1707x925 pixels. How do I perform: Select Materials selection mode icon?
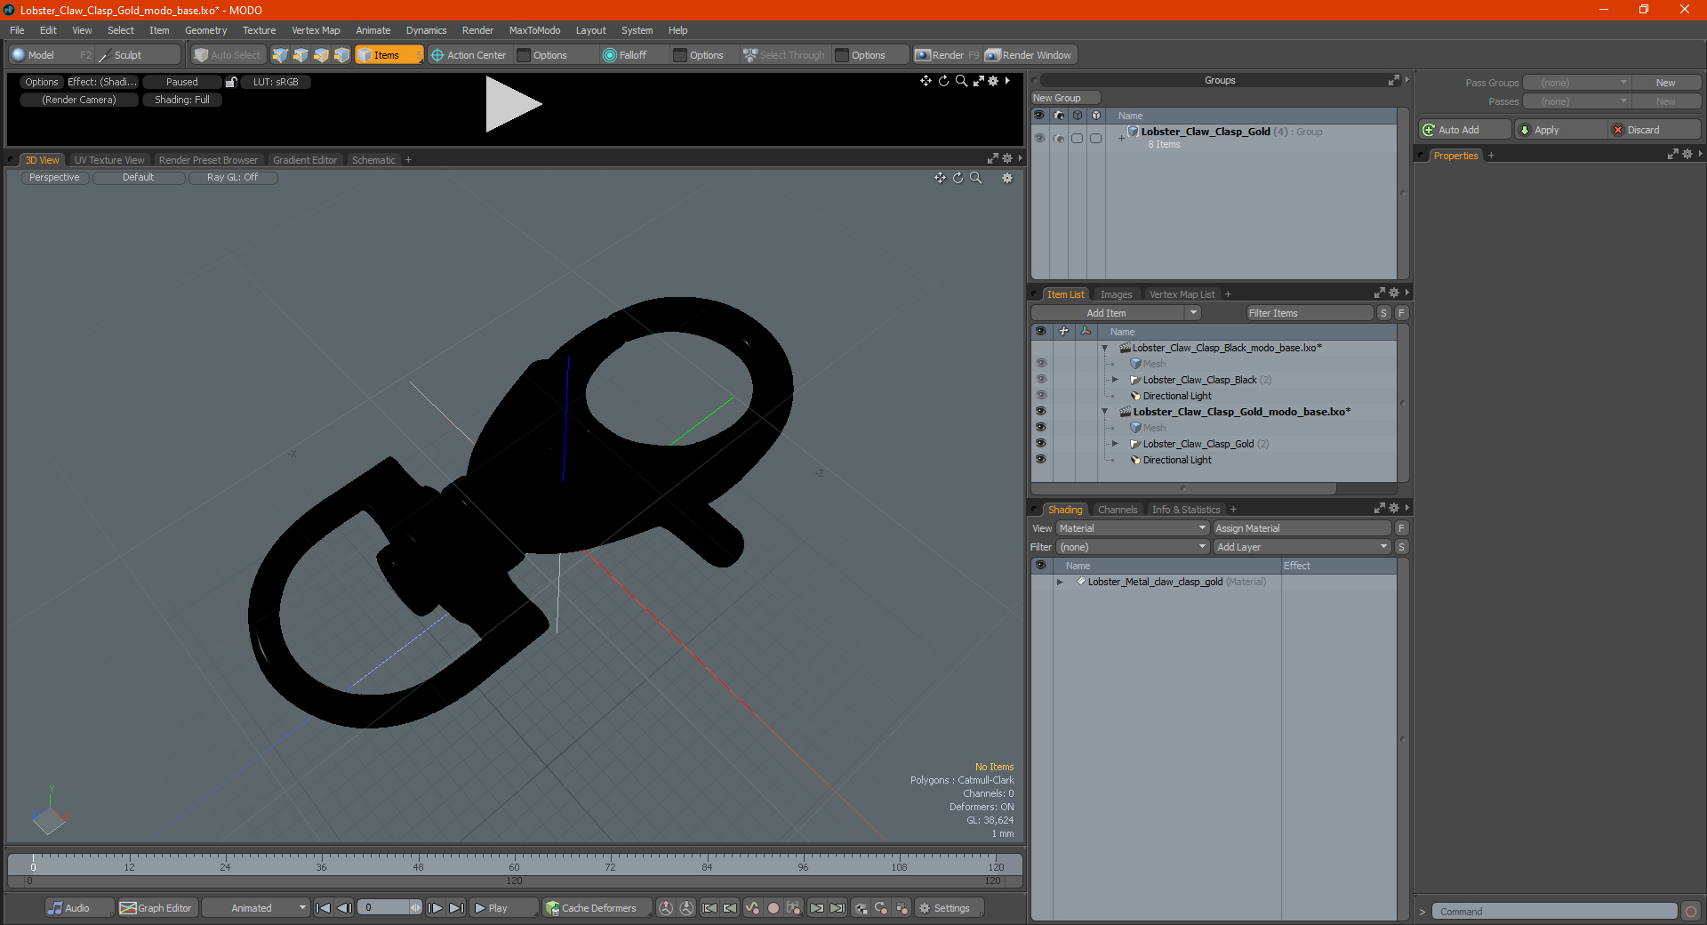341,55
